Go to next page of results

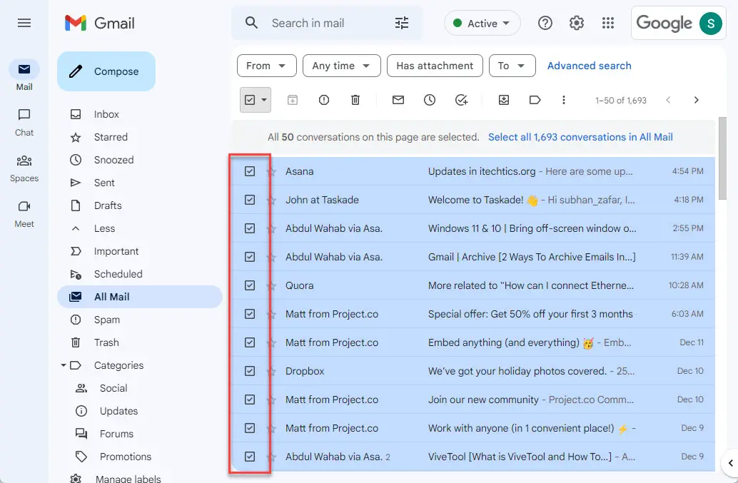click(696, 100)
